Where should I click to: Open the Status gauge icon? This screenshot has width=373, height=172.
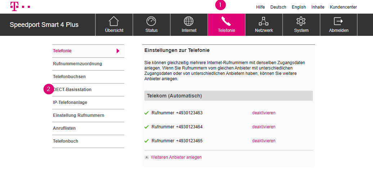pyautogui.click(x=151, y=21)
